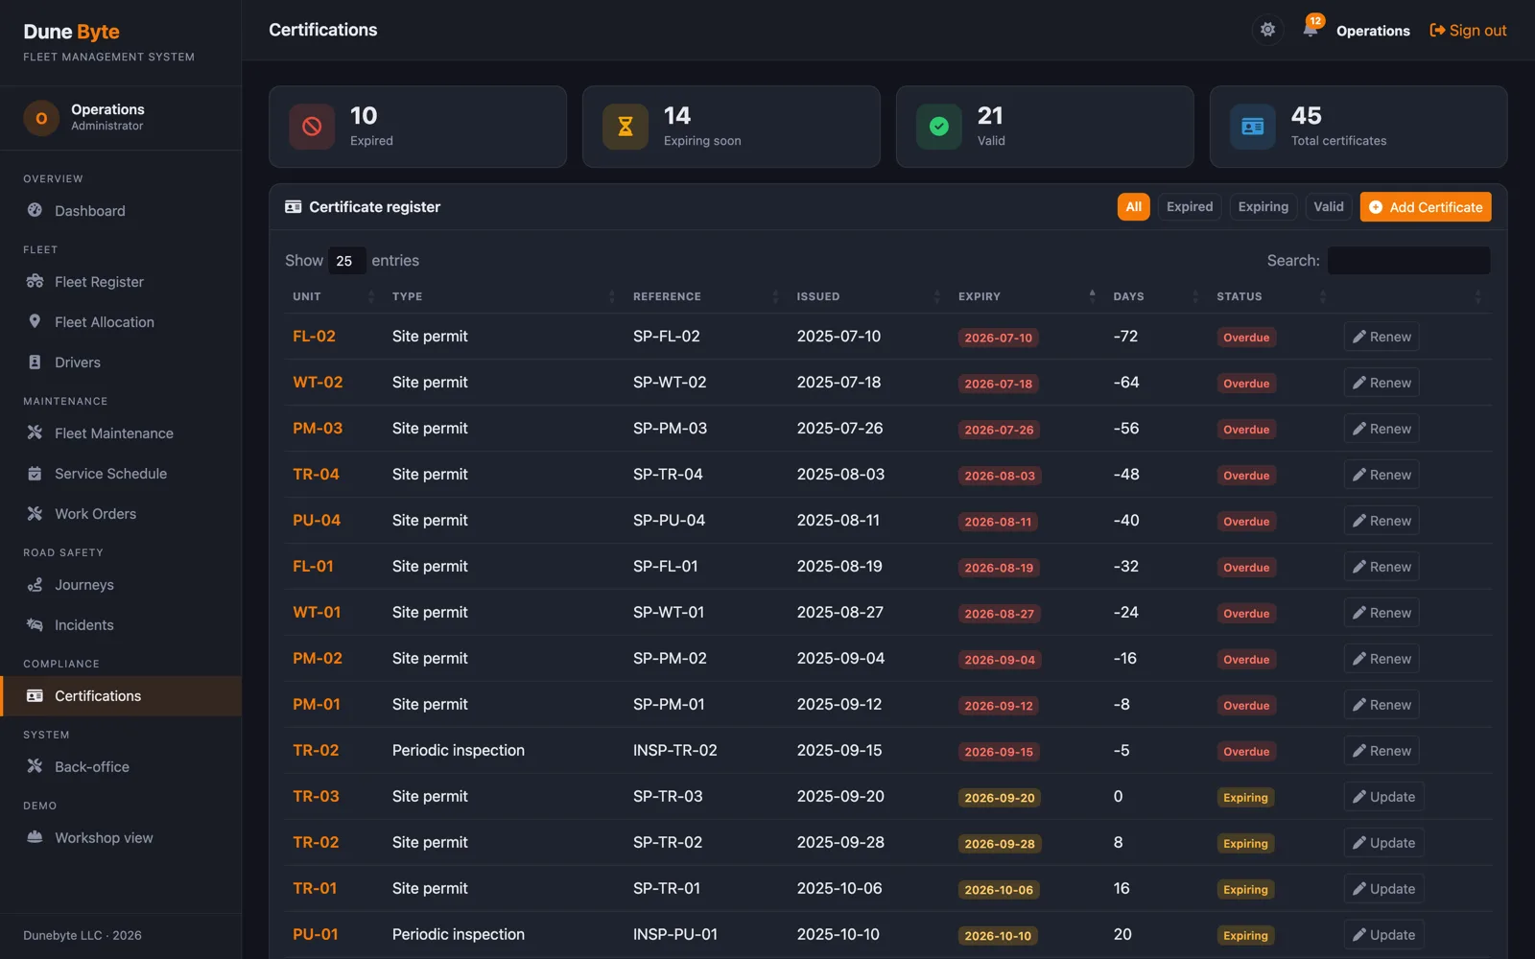Click the Fleet Register icon
The image size is (1535, 959).
tap(35, 281)
